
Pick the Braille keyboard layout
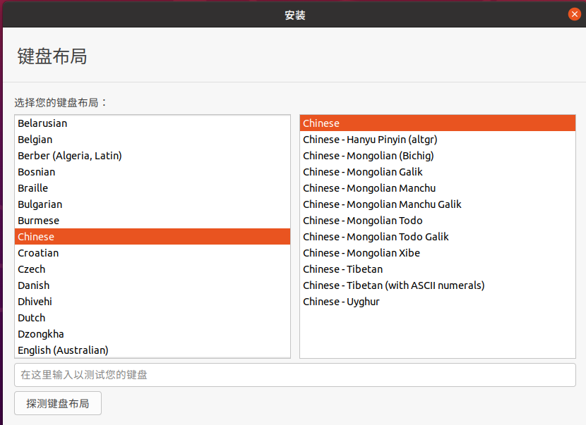(x=153, y=188)
